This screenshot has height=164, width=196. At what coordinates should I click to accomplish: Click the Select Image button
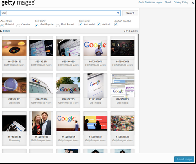pos(184,159)
